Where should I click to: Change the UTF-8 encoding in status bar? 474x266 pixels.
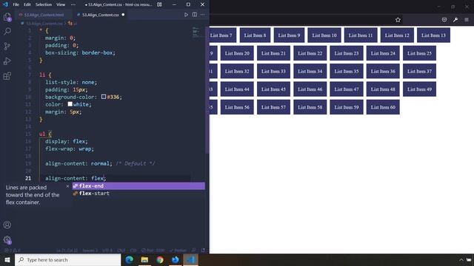click(x=107, y=250)
